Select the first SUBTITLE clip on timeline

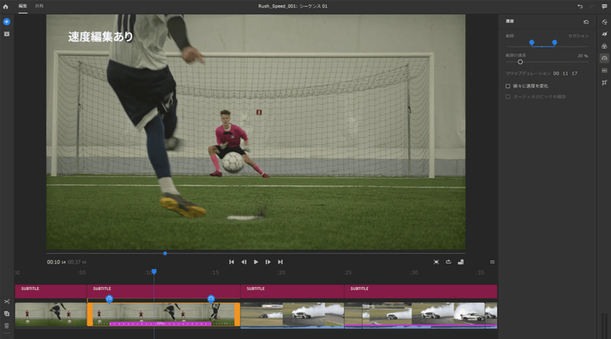click(x=50, y=291)
